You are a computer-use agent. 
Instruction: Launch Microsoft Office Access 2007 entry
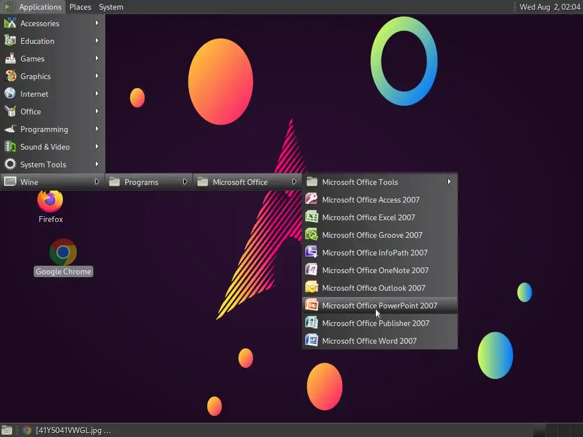click(380, 200)
